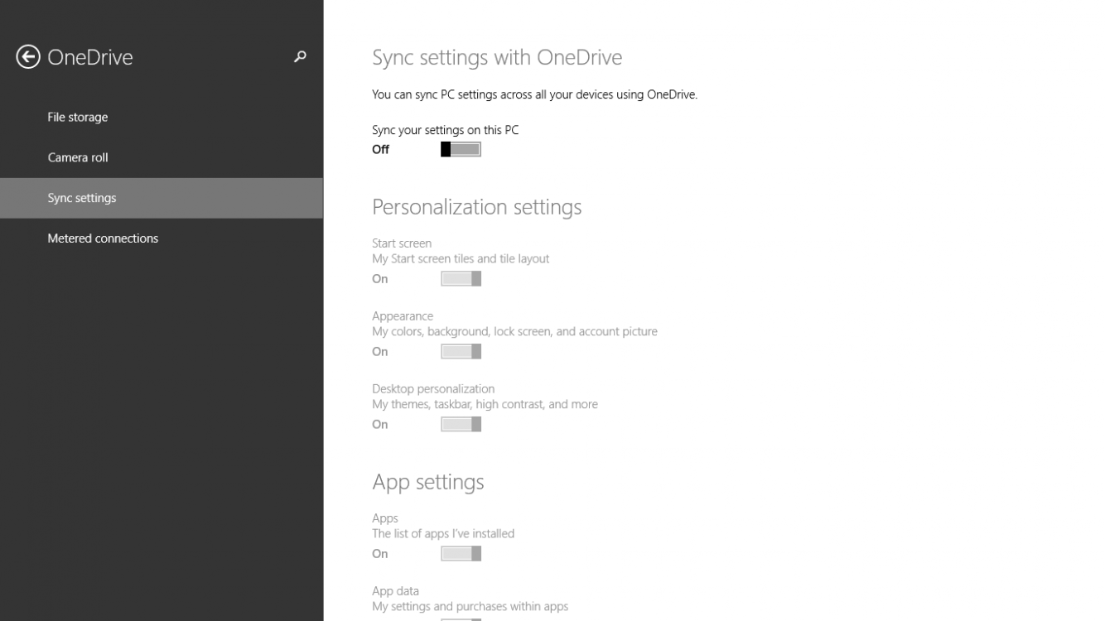Click the OneDrive title text
The image size is (1105, 621).
[90, 57]
